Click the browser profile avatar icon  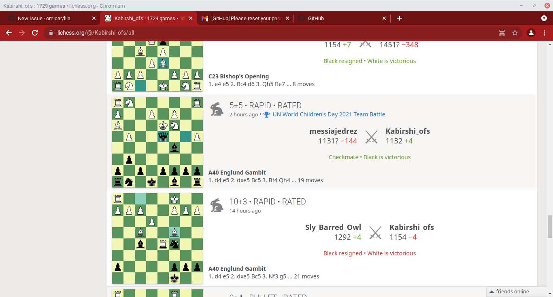pos(531,33)
